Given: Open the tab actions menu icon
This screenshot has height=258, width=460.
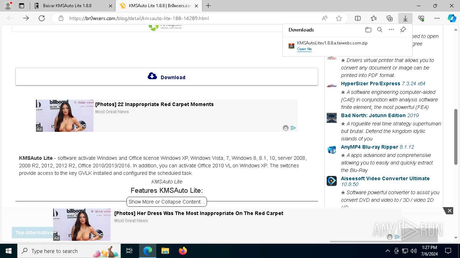Looking at the screenshot, I should [x=22, y=6].
